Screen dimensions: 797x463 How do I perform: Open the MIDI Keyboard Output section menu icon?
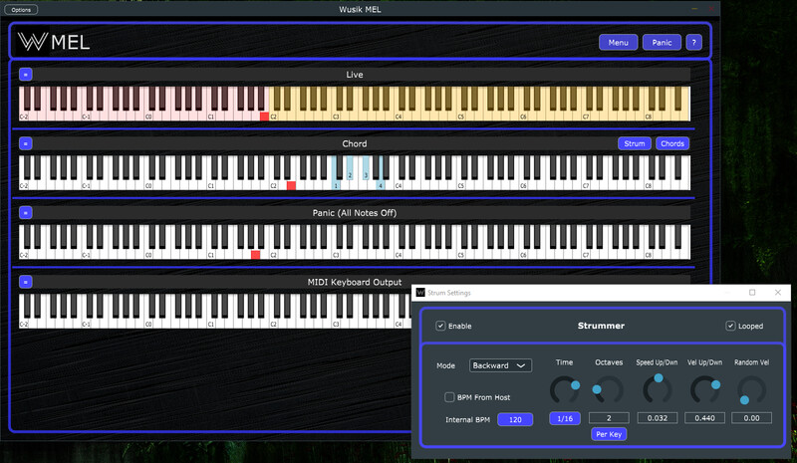coord(26,282)
